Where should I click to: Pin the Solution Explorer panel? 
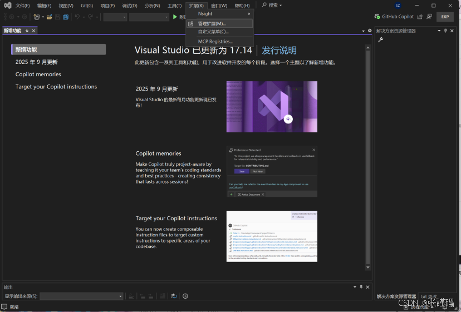pos(445,31)
